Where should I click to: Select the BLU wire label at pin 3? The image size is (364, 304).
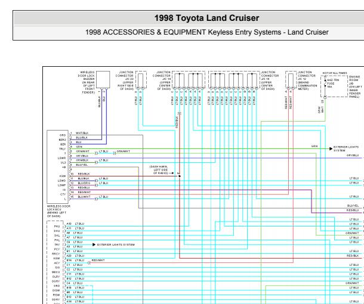pos(78,142)
